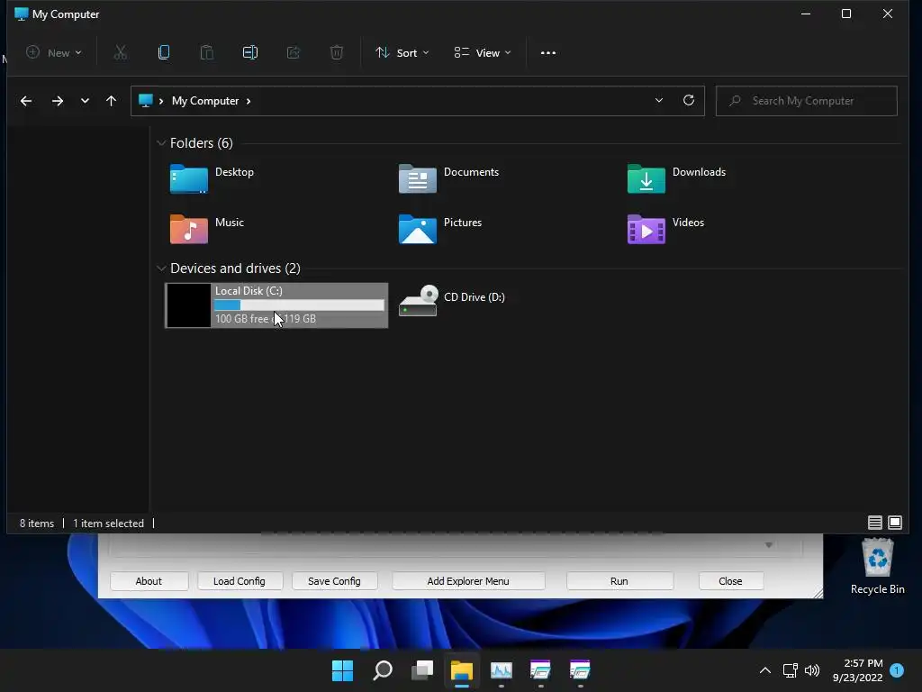The height and width of the screenshot is (692, 922).
Task: Click About button in background window
Action: click(149, 581)
